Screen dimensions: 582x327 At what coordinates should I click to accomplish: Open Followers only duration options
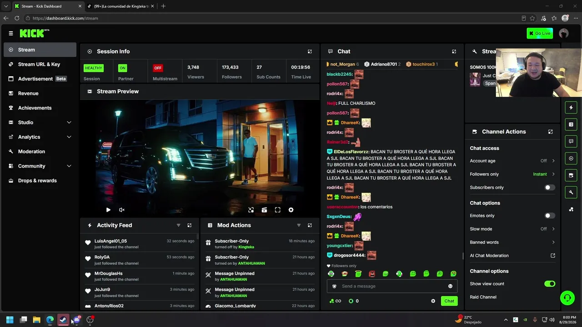[512, 174]
